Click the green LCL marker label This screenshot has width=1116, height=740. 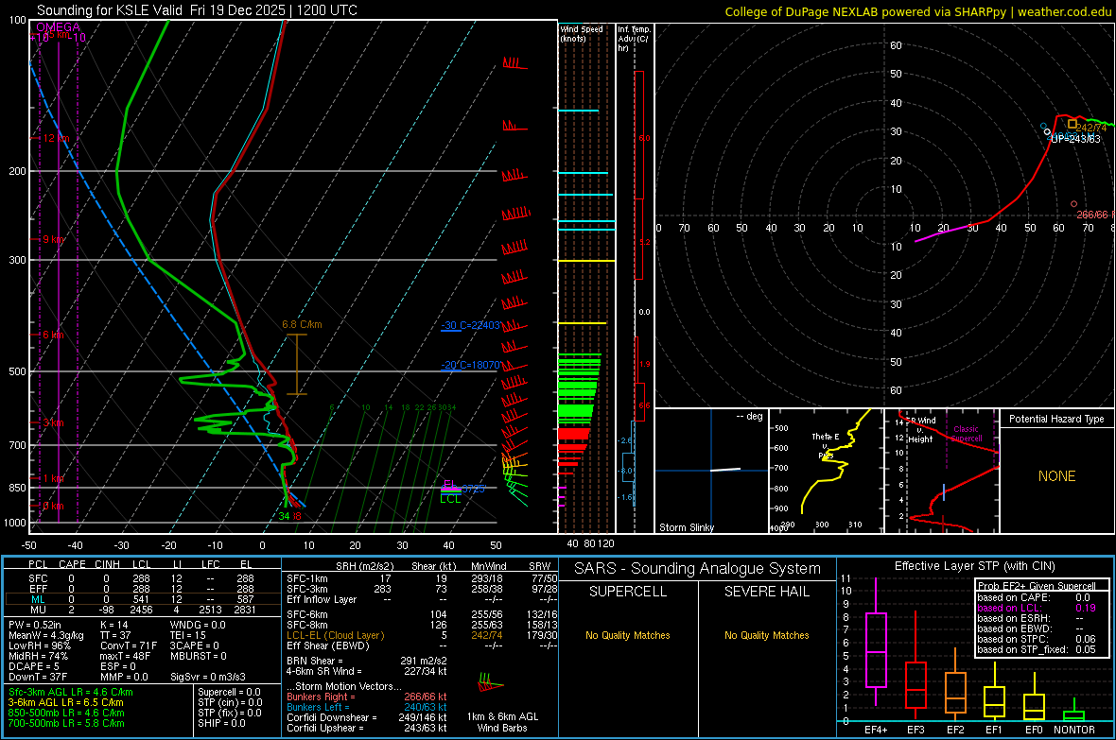[x=450, y=499]
